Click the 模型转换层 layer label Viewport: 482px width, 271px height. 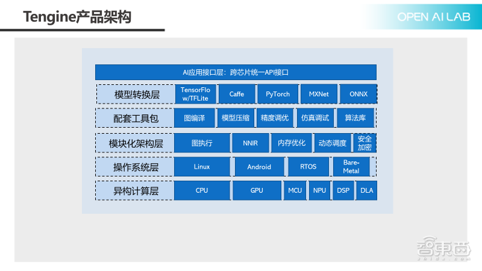pos(137,95)
